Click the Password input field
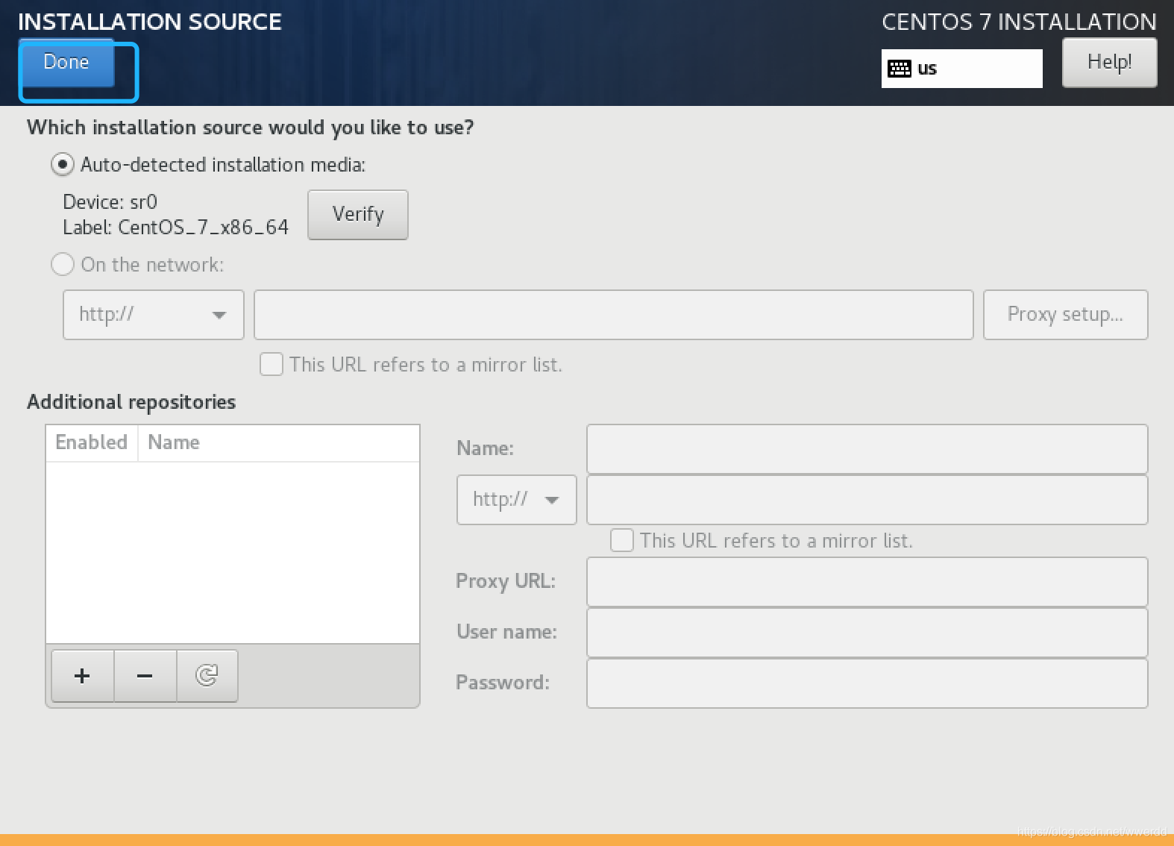Screen dimensions: 1174x846 point(867,683)
